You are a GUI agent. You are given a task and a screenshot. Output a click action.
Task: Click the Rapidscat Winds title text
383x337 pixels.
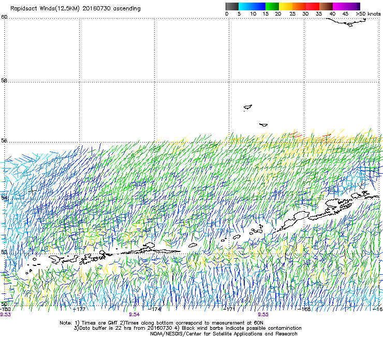[75, 9]
